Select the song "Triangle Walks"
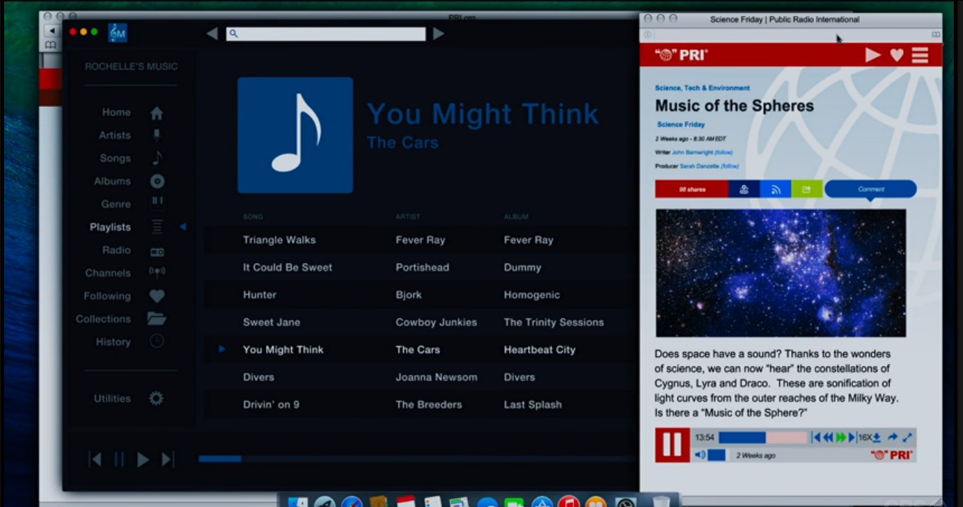Viewport: 963px width, 507px height. 279,240
